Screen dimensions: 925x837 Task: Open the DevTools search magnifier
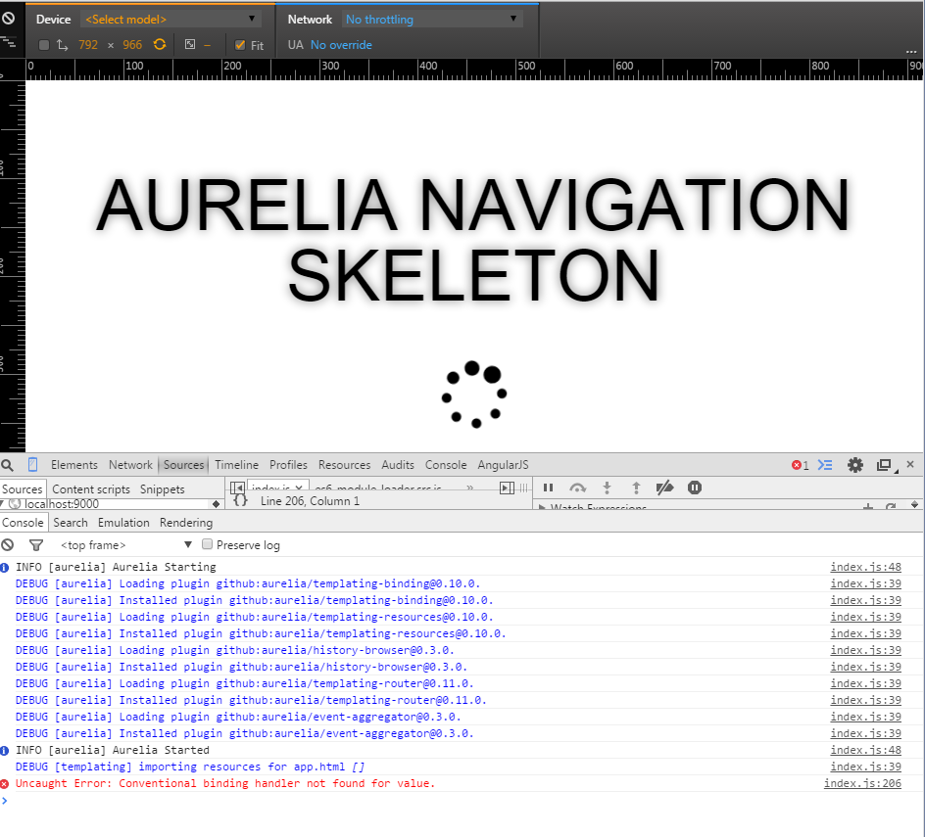pos(8,465)
